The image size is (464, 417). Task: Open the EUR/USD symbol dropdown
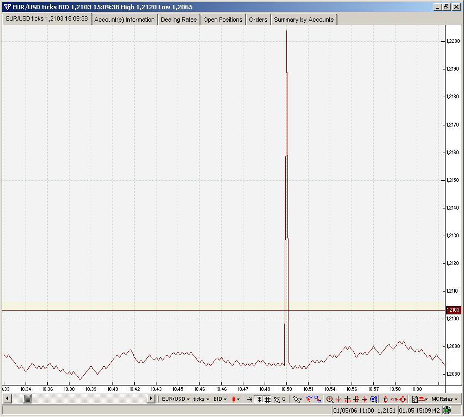(x=176, y=399)
